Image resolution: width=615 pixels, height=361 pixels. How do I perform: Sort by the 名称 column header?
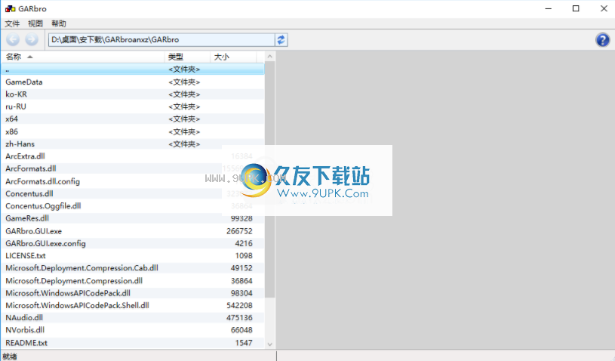(x=82, y=57)
